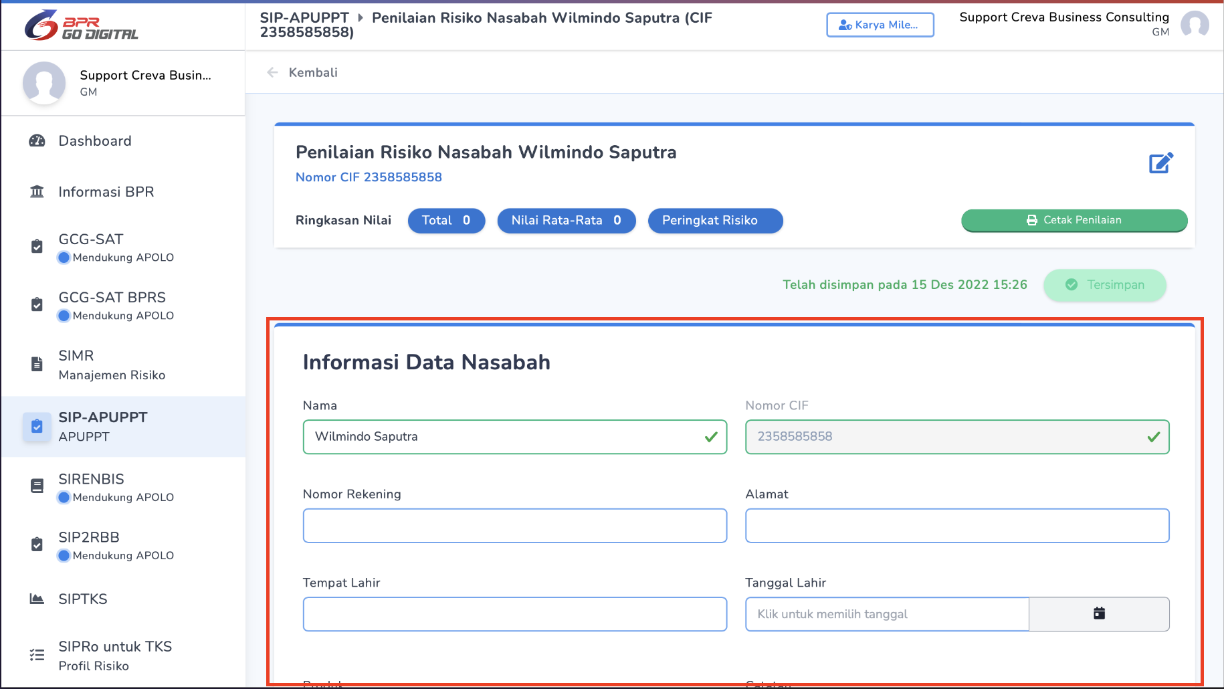Click the sidebar profile avatar

(44, 83)
